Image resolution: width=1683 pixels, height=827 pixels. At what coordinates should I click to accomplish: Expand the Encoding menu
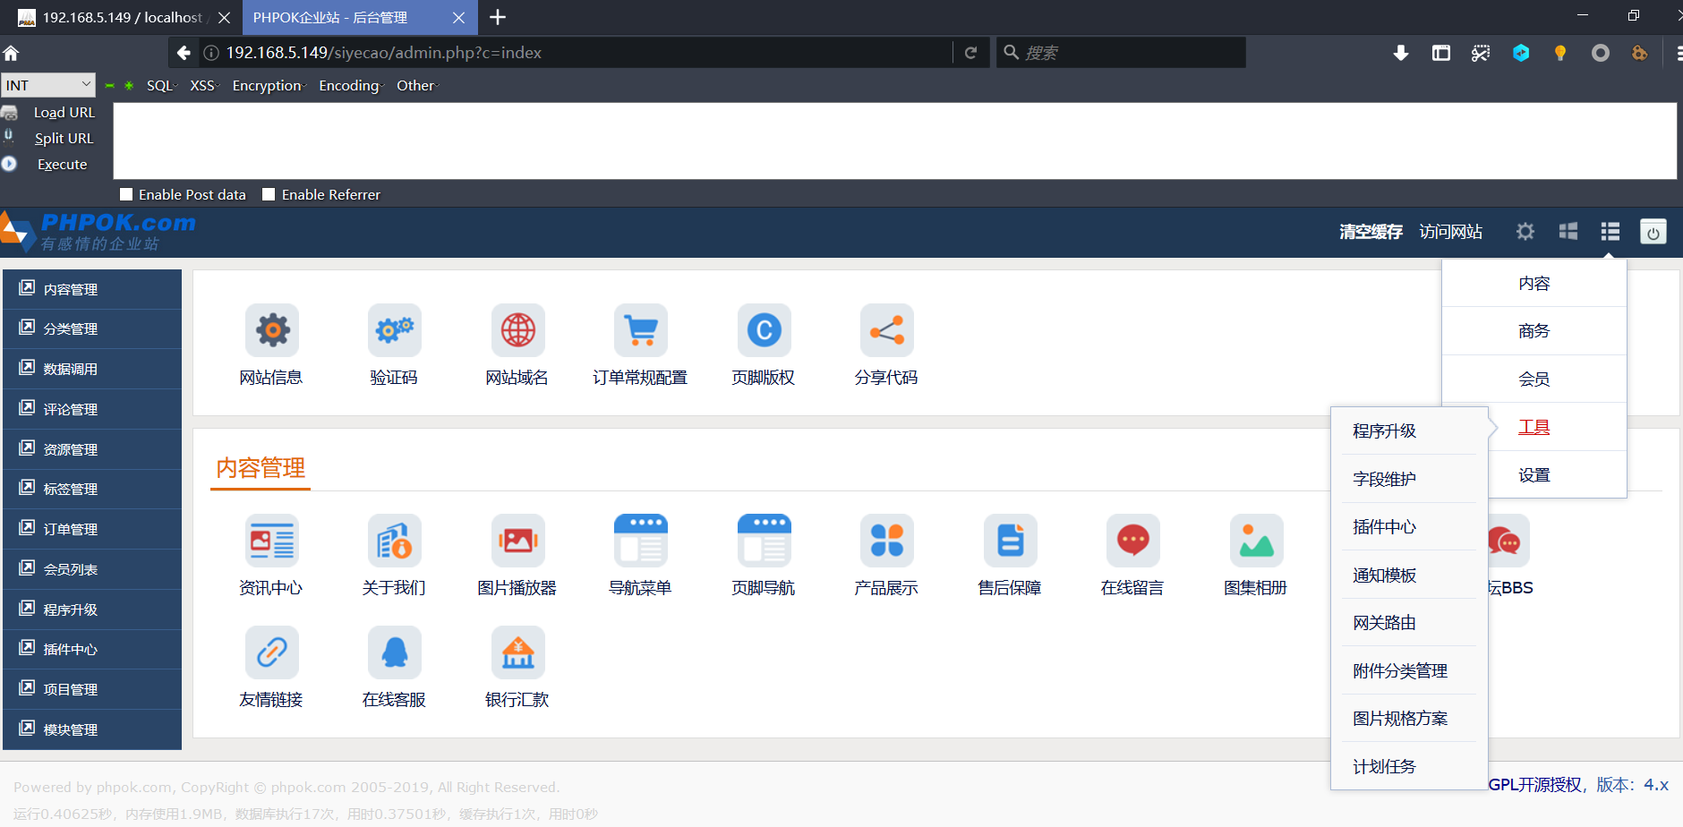(351, 85)
